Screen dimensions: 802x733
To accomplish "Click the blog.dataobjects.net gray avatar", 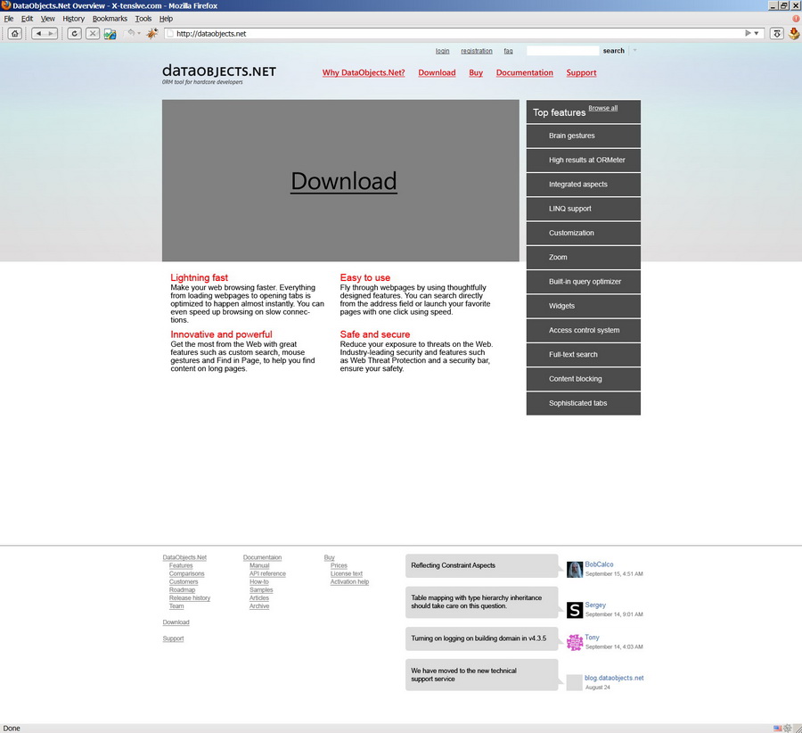I will tap(575, 682).
